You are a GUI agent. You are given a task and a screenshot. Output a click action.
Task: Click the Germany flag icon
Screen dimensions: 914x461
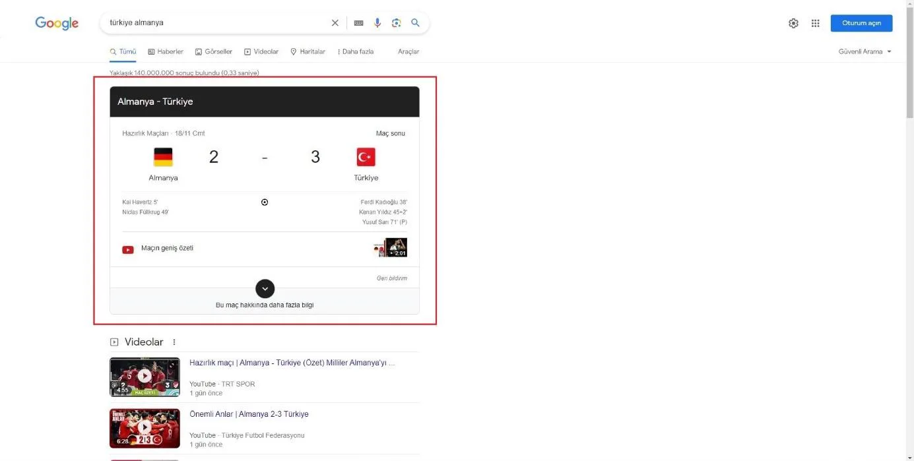point(163,157)
